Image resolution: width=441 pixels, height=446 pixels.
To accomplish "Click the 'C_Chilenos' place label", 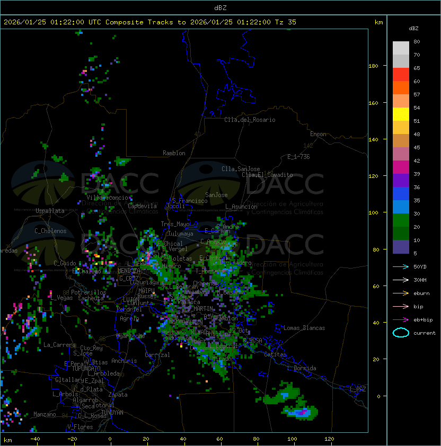I will pos(50,231).
